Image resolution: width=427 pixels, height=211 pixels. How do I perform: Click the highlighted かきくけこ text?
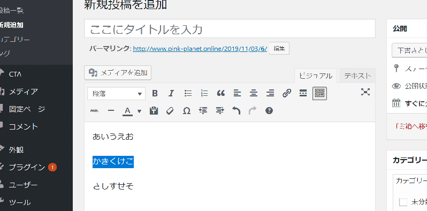pos(113,162)
